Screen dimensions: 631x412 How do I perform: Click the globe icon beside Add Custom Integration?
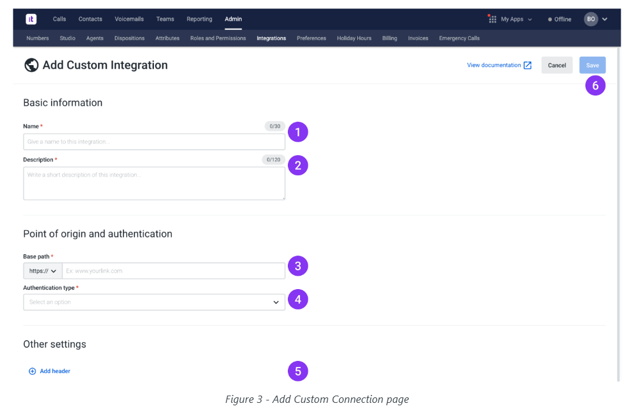point(31,65)
